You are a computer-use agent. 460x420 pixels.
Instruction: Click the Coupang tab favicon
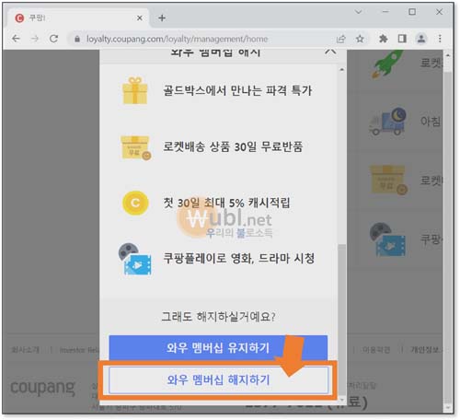[19, 18]
